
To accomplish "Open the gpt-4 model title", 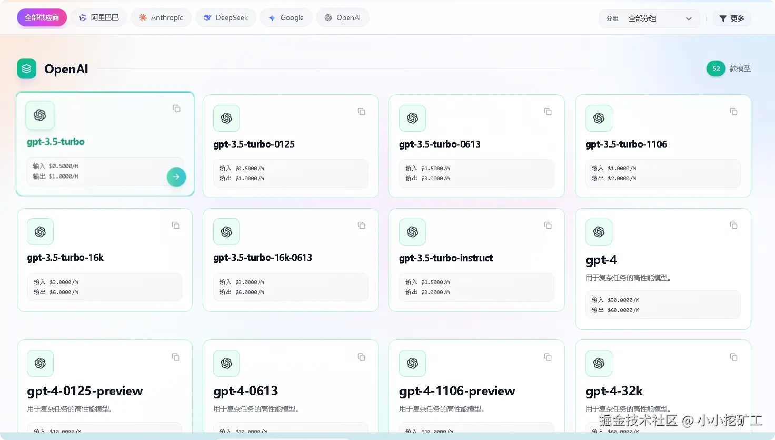I will [x=601, y=260].
